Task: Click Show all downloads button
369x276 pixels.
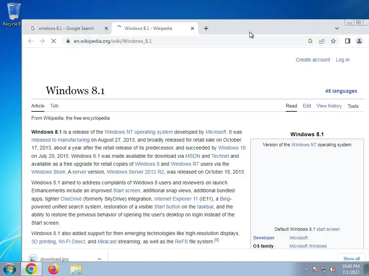Action: [351, 258]
